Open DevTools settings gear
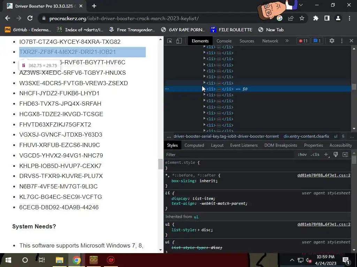The width and height of the screenshot is (357, 267). click(332, 41)
